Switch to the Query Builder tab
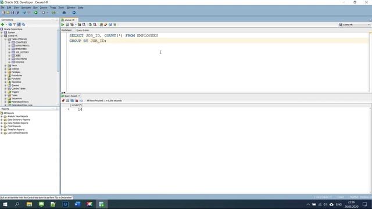 [83, 30]
